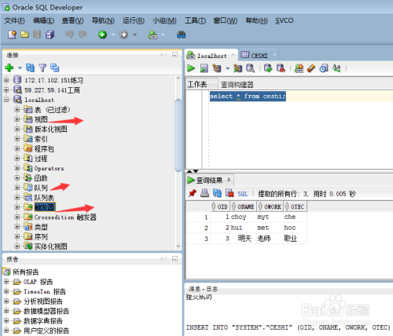Sort by the OTEC column header
This screenshot has width=393, height=336.
(295, 206)
